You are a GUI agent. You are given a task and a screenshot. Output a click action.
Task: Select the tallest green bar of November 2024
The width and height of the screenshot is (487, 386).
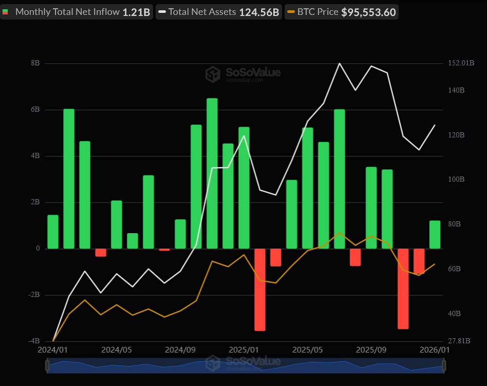[x=212, y=173]
